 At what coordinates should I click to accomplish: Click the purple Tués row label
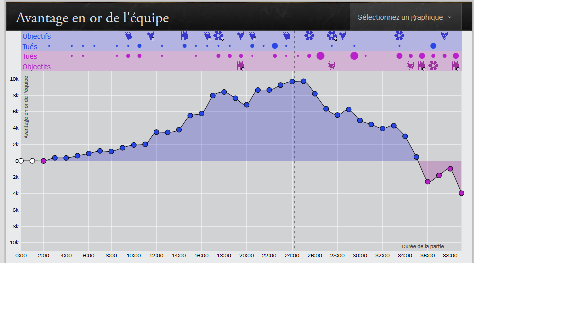coord(30,56)
